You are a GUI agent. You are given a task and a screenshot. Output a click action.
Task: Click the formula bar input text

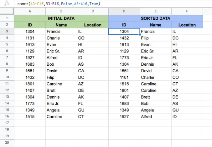pos(59,4)
